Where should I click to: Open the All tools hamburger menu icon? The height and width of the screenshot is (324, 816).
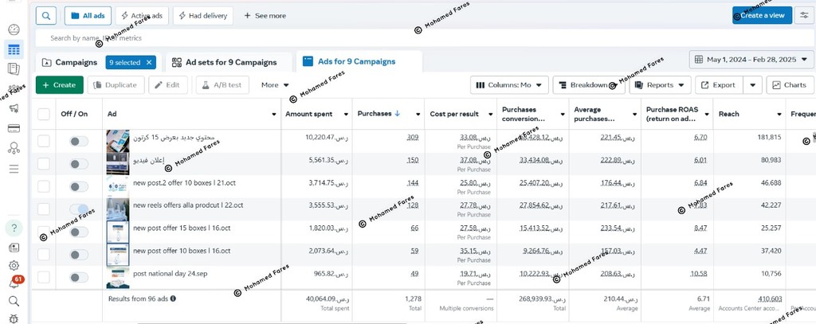pyautogui.click(x=14, y=169)
